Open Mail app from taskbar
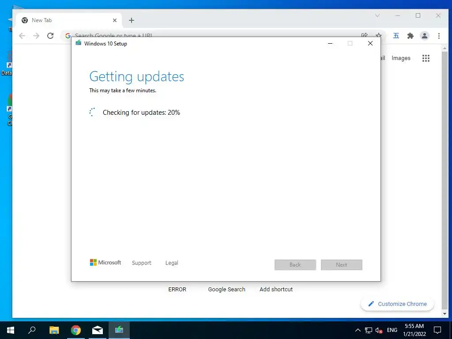 click(x=98, y=330)
